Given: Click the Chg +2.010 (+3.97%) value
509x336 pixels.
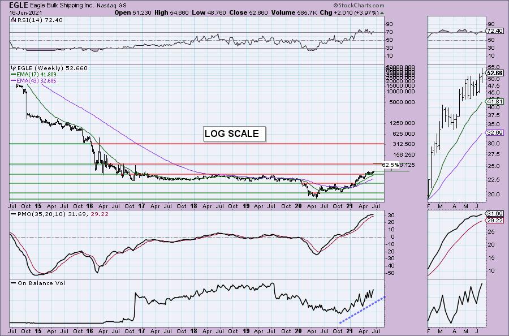Looking at the screenshot, I should [350, 12].
